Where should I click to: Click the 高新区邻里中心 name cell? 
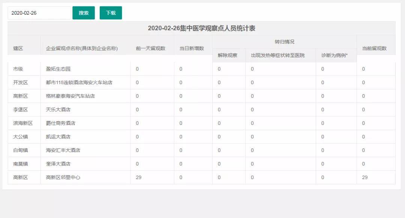tap(63, 177)
